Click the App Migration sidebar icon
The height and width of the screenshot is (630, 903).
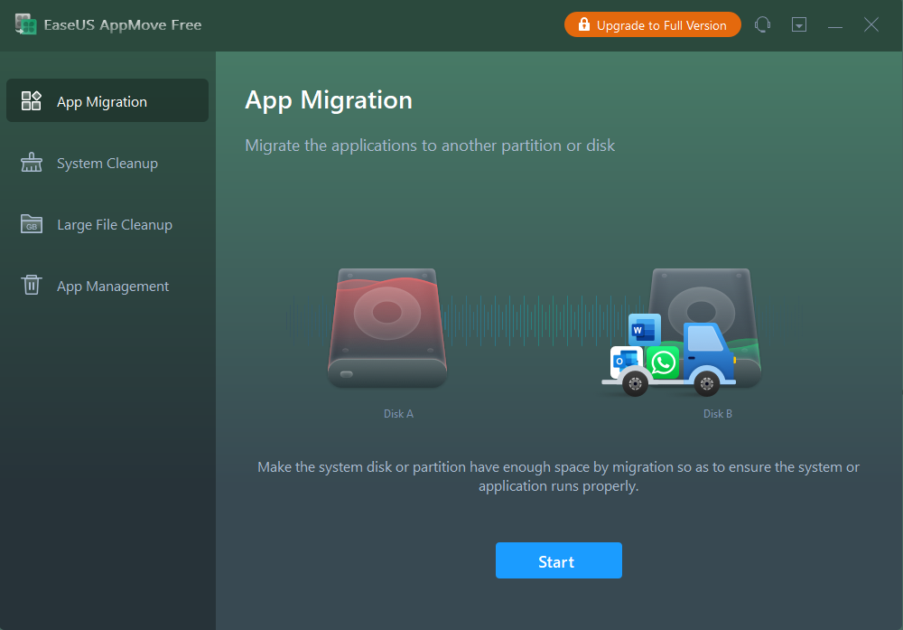tap(32, 101)
